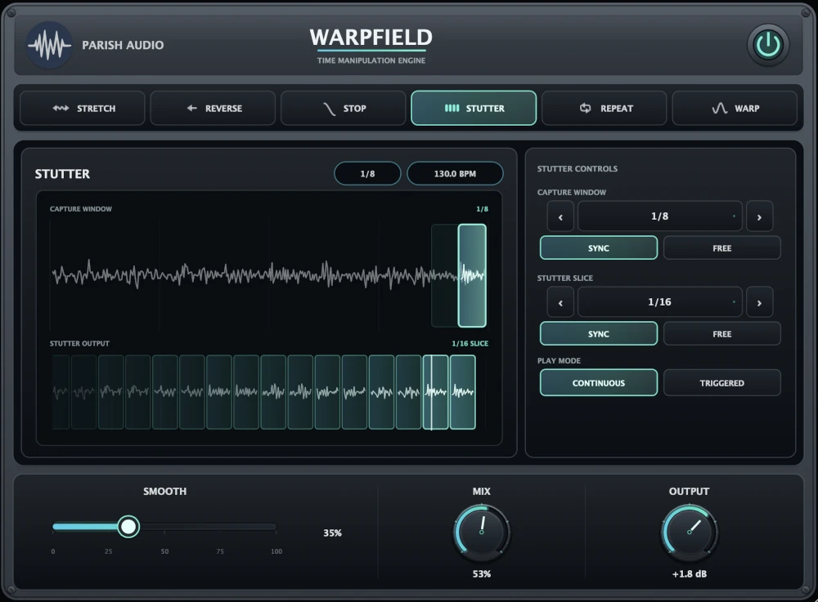Click the Stutter mode bars icon
Screen dimensions: 818x602
coord(452,109)
